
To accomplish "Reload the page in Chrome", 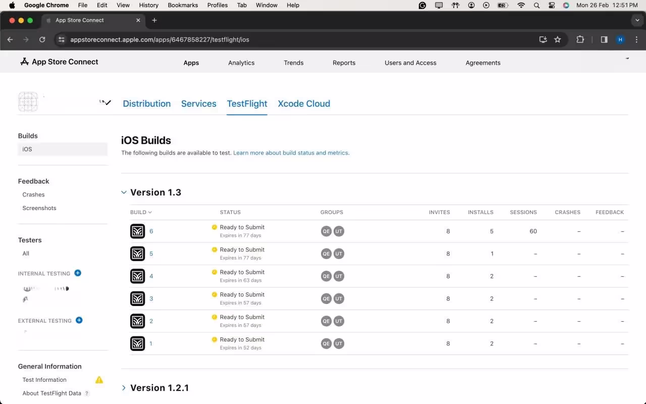I will [x=42, y=39].
